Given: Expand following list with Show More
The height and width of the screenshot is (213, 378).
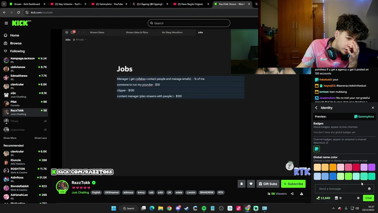Looking at the screenshot, I should point(10,138).
